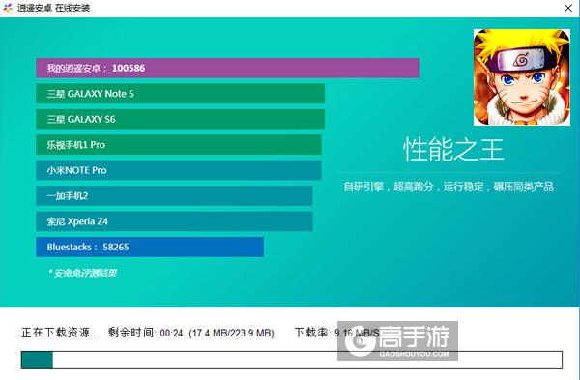This screenshot has width=580, height=380.
Task: Click the window title 逍遥安卓 在线安装
Action: click(53, 8)
